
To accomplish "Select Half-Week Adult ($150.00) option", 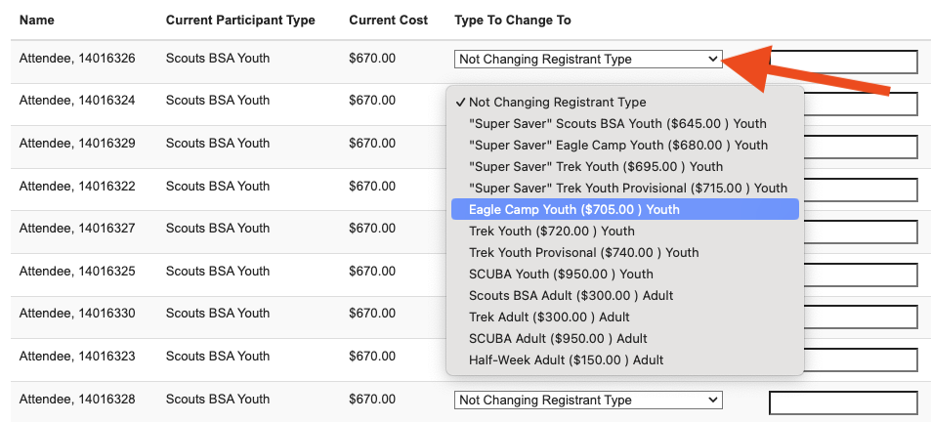I will click(566, 360).
